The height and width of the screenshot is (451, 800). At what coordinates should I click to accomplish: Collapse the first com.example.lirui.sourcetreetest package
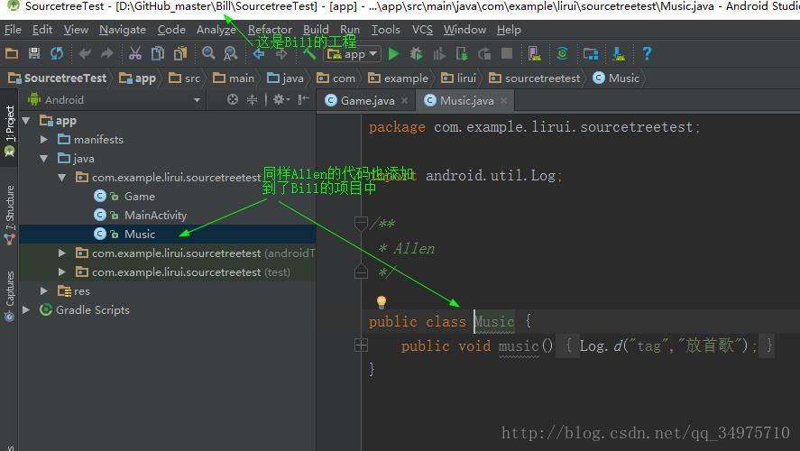[62, 178]
